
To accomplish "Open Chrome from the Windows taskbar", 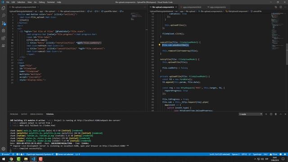I will coord(11,159).
